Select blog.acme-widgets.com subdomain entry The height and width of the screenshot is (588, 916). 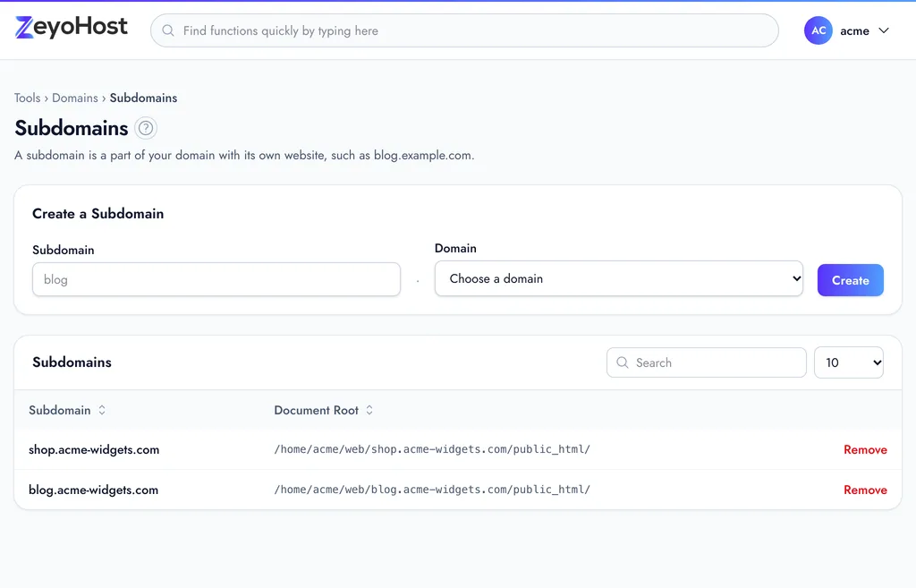(93, 490)
